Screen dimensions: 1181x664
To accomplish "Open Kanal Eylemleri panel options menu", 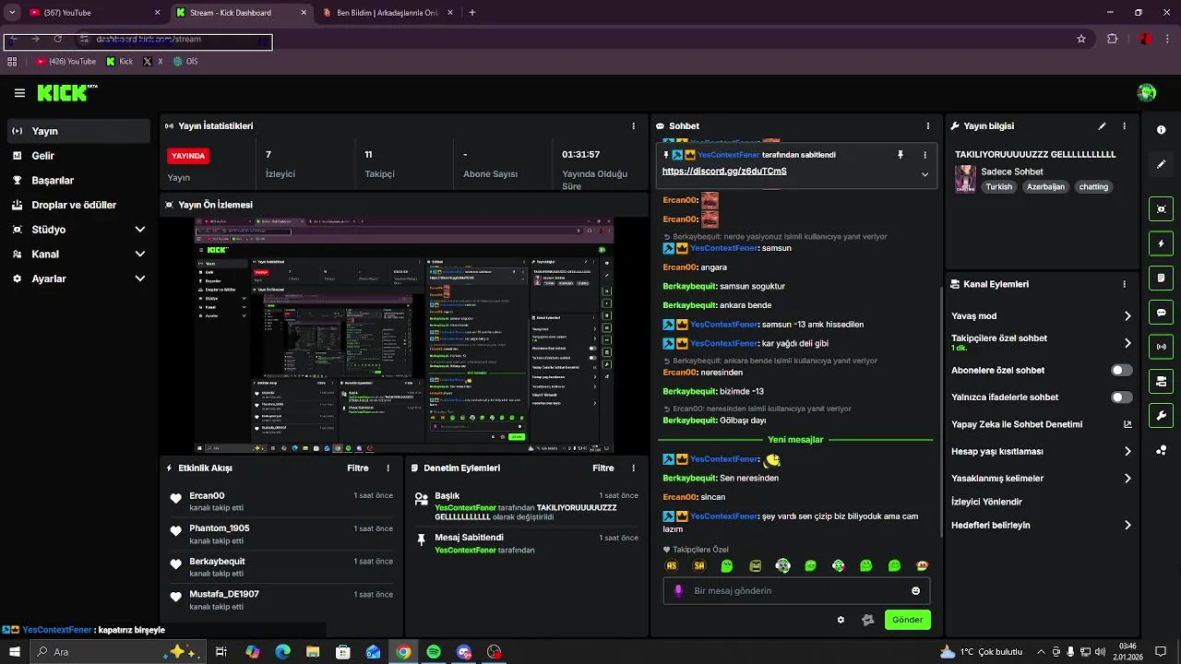I will point(1124,284).
